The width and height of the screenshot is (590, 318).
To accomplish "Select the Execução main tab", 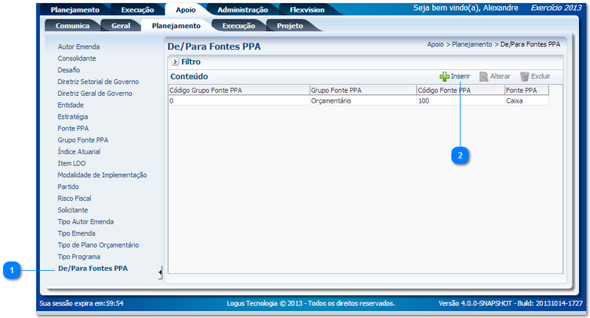I will pyautogui.click(x=136, y=10).
